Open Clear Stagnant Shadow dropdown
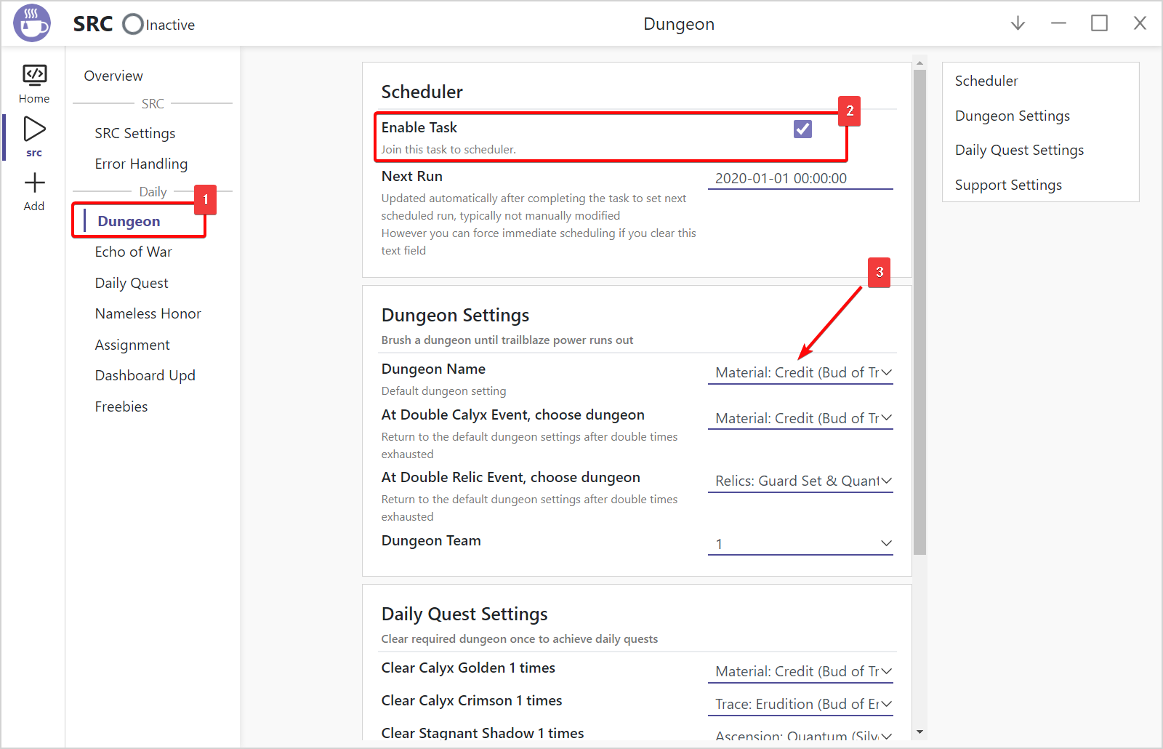This screenshot has height=749, width=1163. click(x=800, y=734)
